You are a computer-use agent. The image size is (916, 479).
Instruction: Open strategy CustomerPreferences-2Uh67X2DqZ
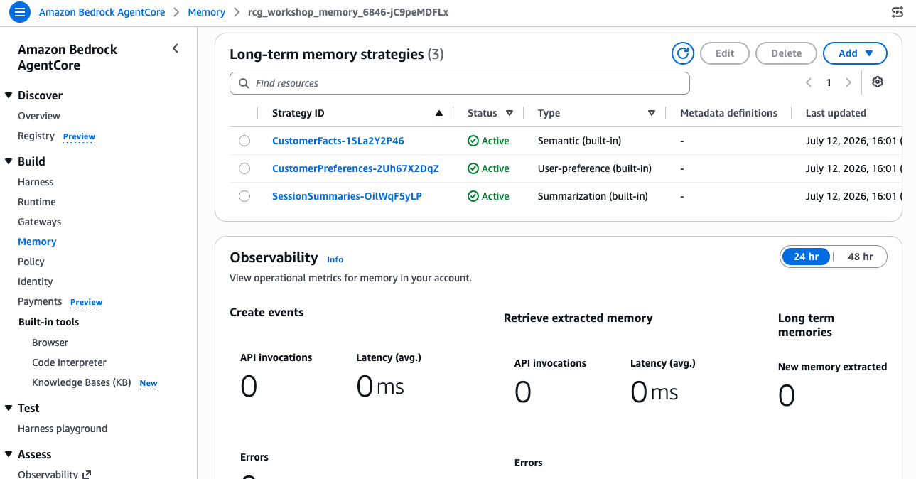point(355,168)
